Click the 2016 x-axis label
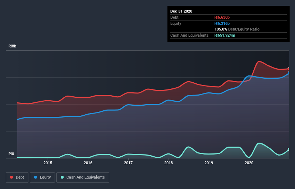295x189 pixels. (x=88, y=163)
